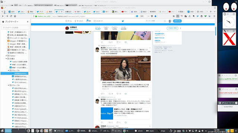238x133 pixels.
Task: Open dropdown chevron on livedoor Blog tweet
Action: [150, 99]
